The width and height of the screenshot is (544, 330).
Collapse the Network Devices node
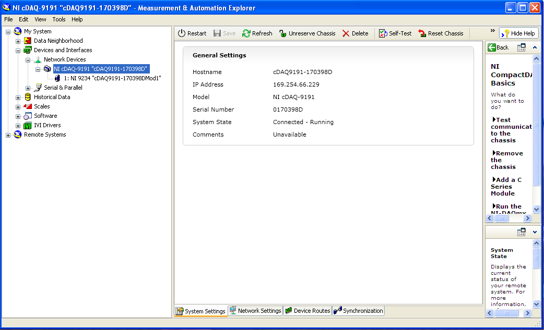point(28,60)
